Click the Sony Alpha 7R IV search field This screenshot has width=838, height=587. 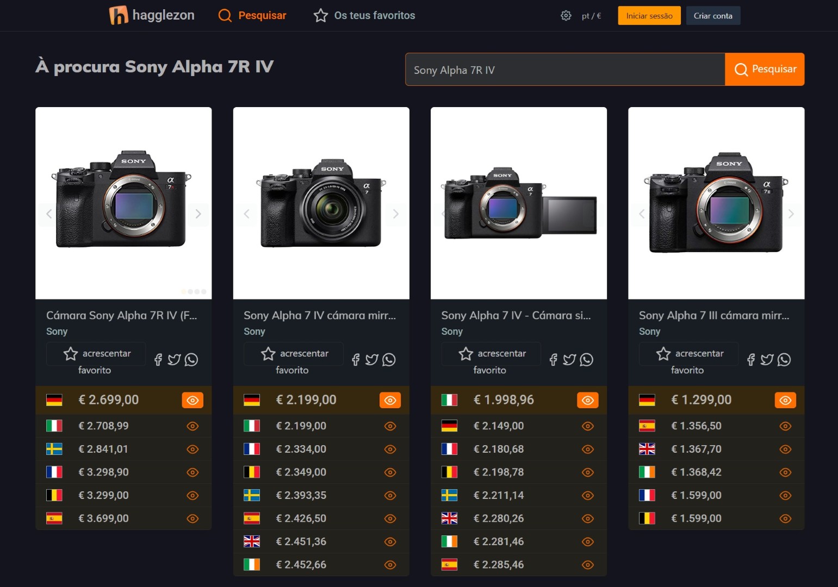[564, 70]
